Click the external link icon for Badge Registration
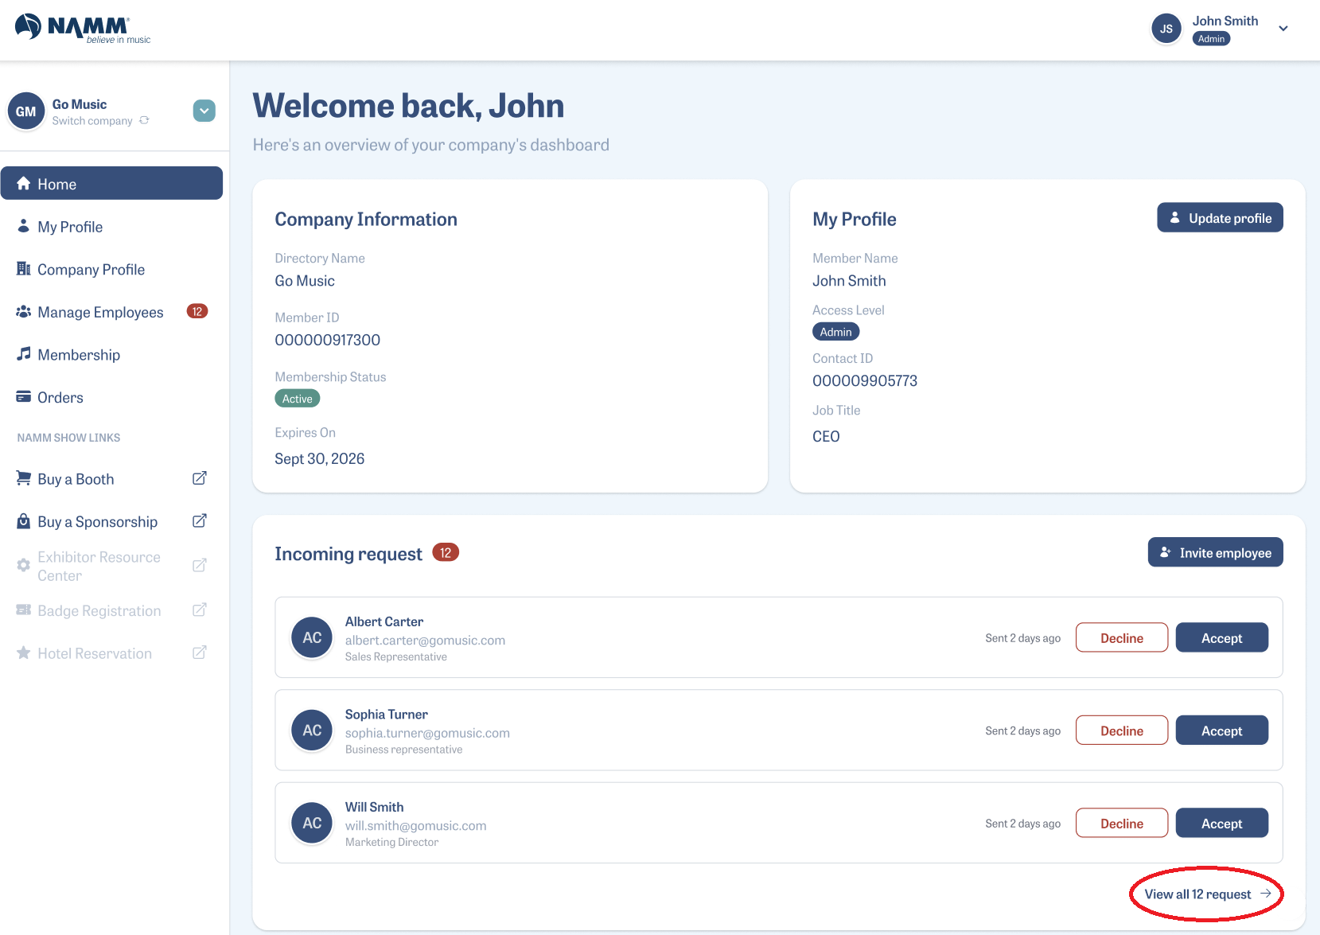The height and width of the screenshot is (935, 1320). coord(200,610)
